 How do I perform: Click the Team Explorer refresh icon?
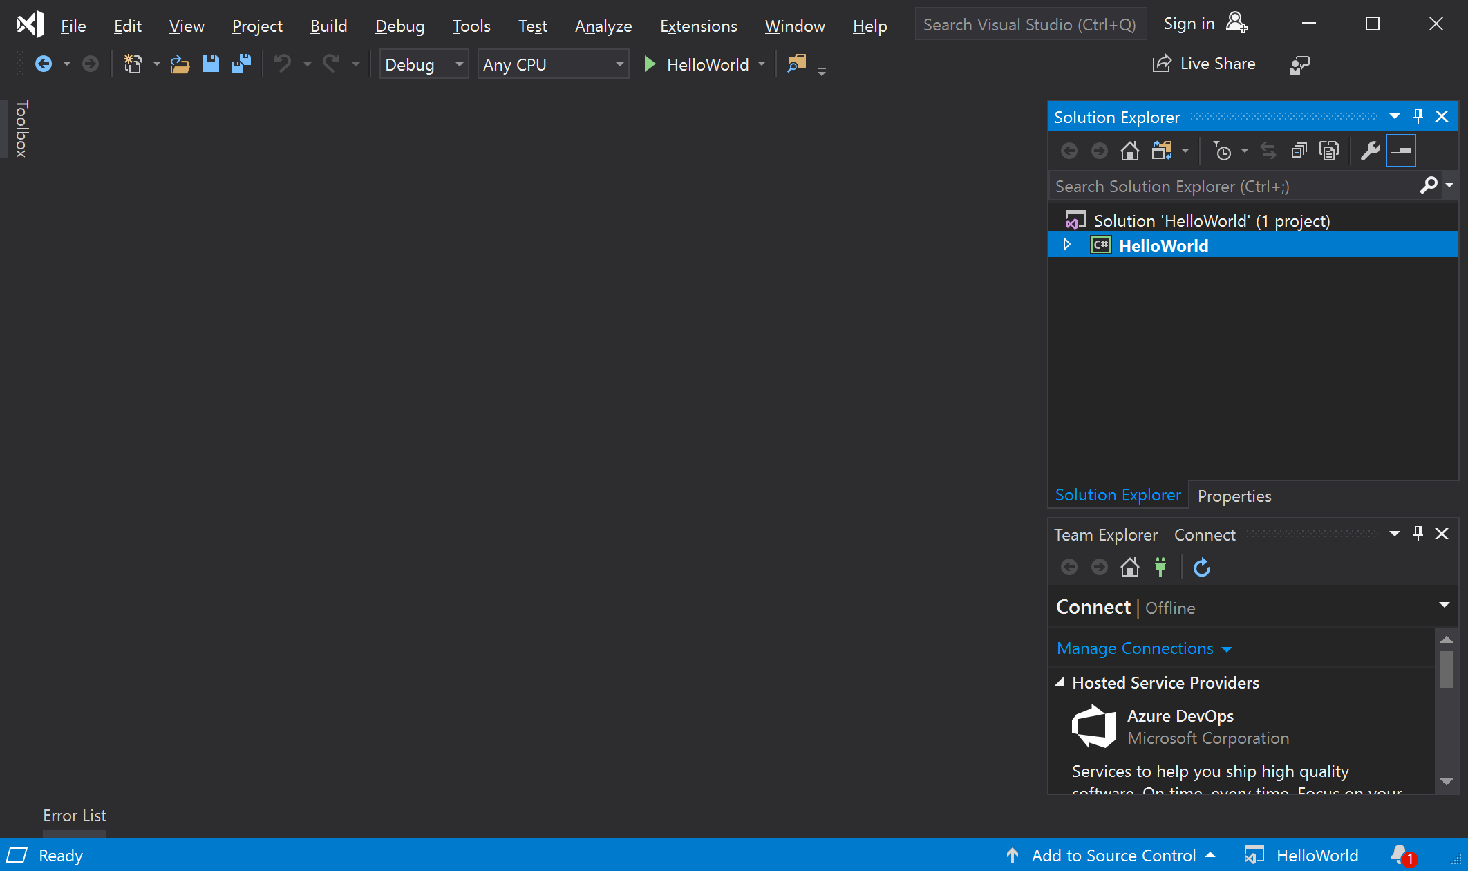[1200, 566]
